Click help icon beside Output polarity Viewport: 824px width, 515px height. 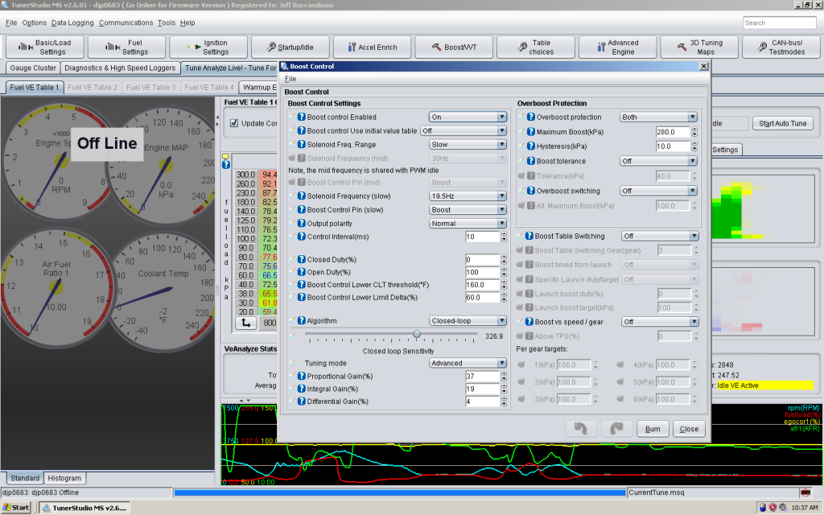pyautogui.click(x=301, y=224)
